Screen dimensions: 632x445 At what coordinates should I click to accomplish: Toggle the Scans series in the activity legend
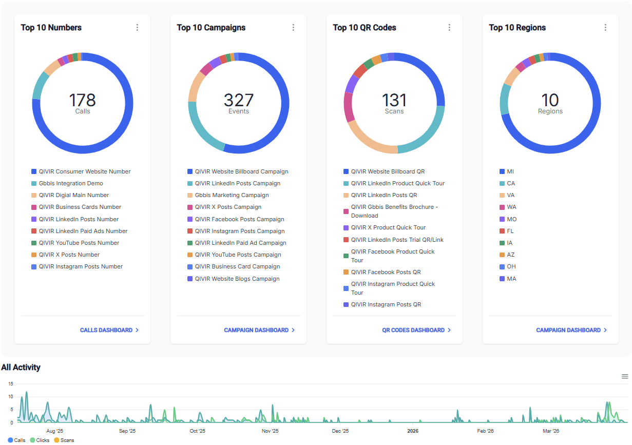point(64,440)
